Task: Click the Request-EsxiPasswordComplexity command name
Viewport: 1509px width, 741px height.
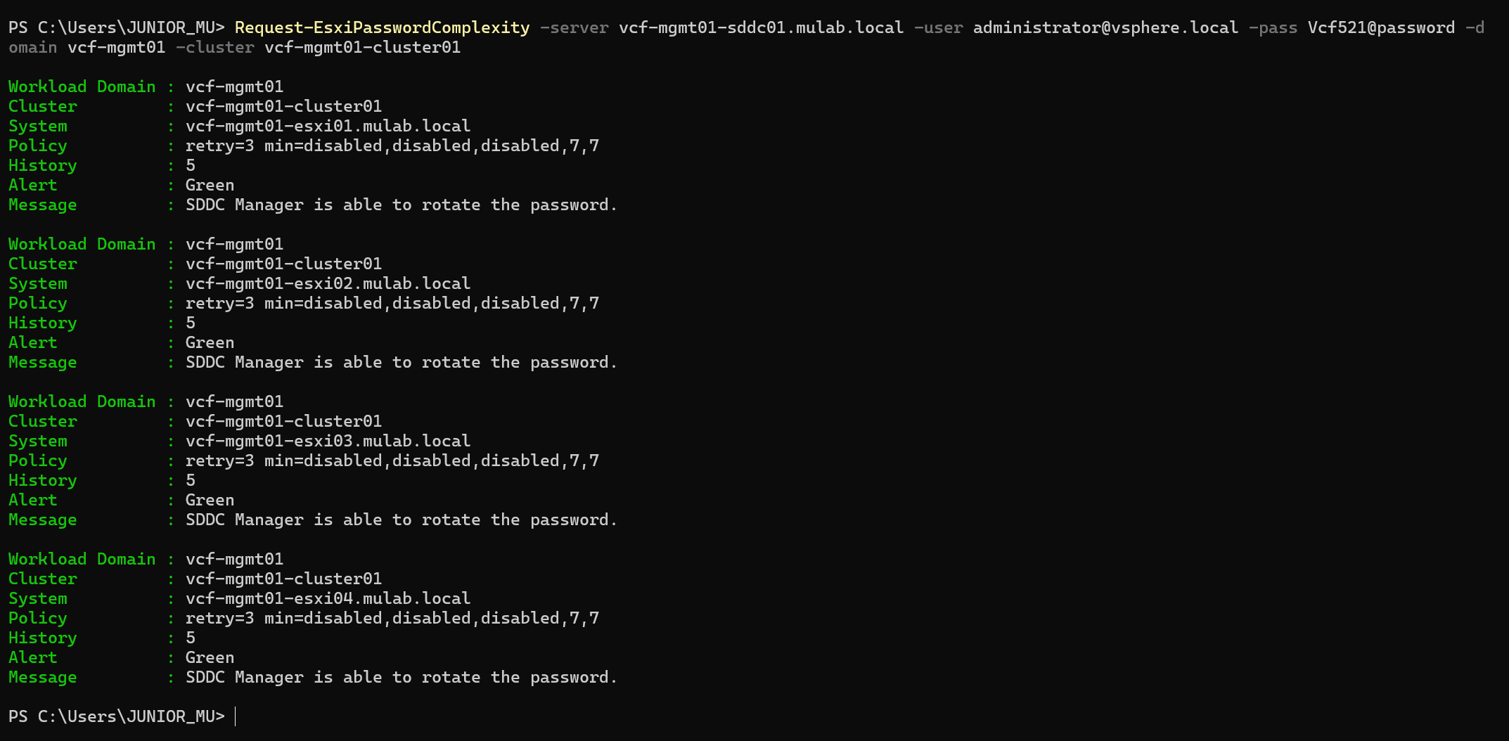Action: point(382,27)
